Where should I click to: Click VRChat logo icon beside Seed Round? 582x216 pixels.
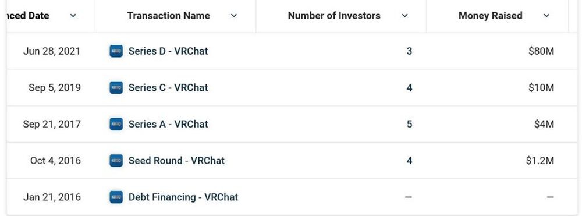click(116, 161)
